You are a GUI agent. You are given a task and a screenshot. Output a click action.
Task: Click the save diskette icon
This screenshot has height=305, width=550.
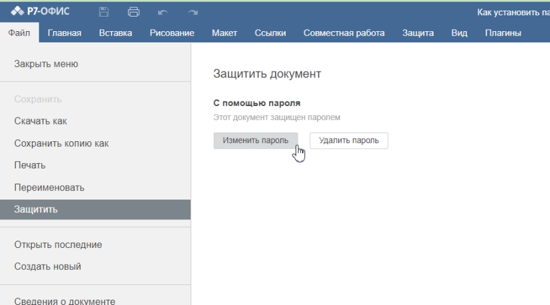point(104,12)
